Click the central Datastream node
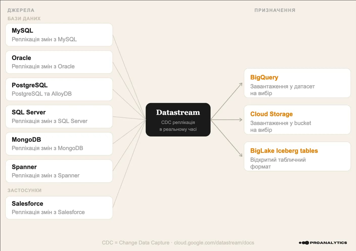Image resolution: width=356 pixels, height=251 pixels. pos(178,120)
